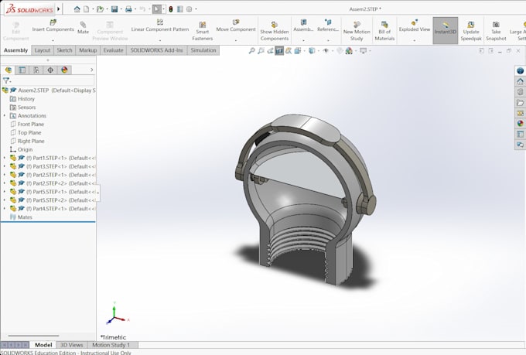Open Options gear icon in top bar
Image resolution: width=526 pixels, height=355 pixels.
click(190, 9)
